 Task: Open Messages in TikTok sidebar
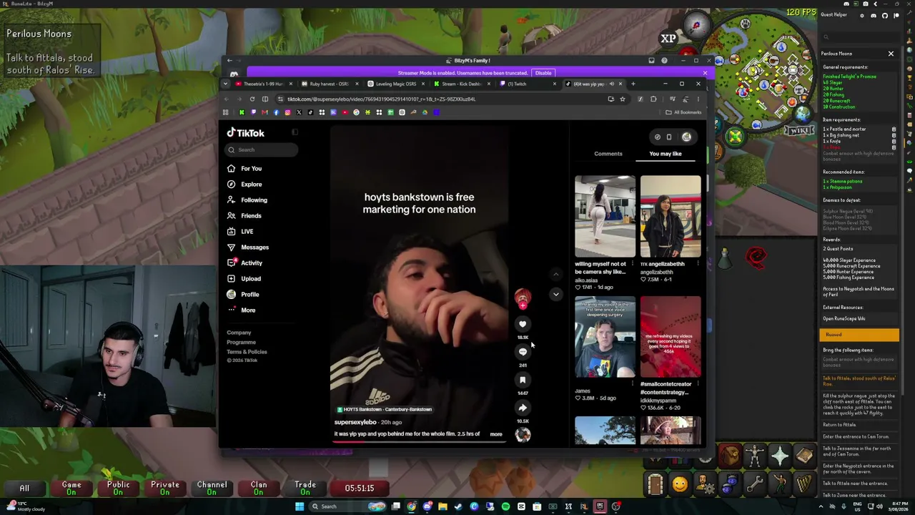(247, 247)
